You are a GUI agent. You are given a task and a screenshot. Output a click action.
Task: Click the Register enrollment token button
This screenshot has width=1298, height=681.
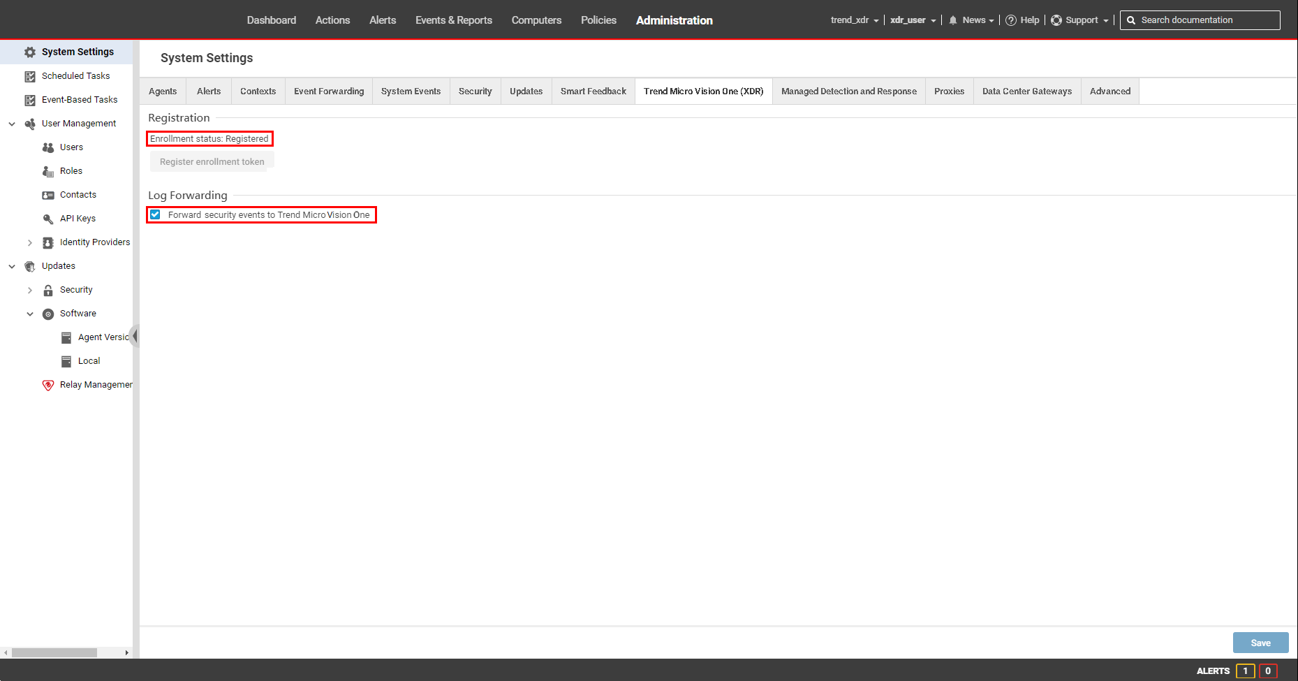point(212,161)
